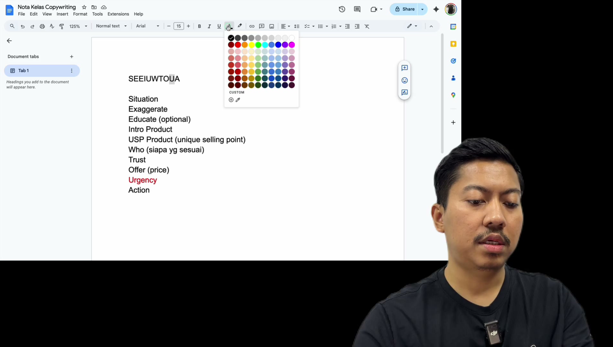Click the insert link icon
The width and height of the screenshot is (613, 347).
(252, 26)
